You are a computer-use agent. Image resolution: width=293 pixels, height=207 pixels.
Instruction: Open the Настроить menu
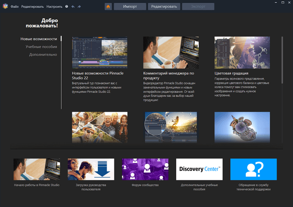54,7
